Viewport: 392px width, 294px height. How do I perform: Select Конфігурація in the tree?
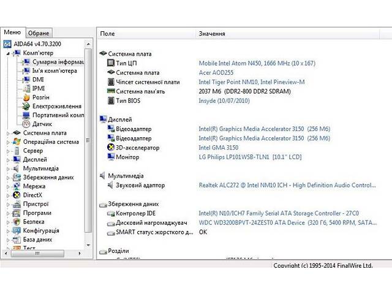click(x=41, y=230)
